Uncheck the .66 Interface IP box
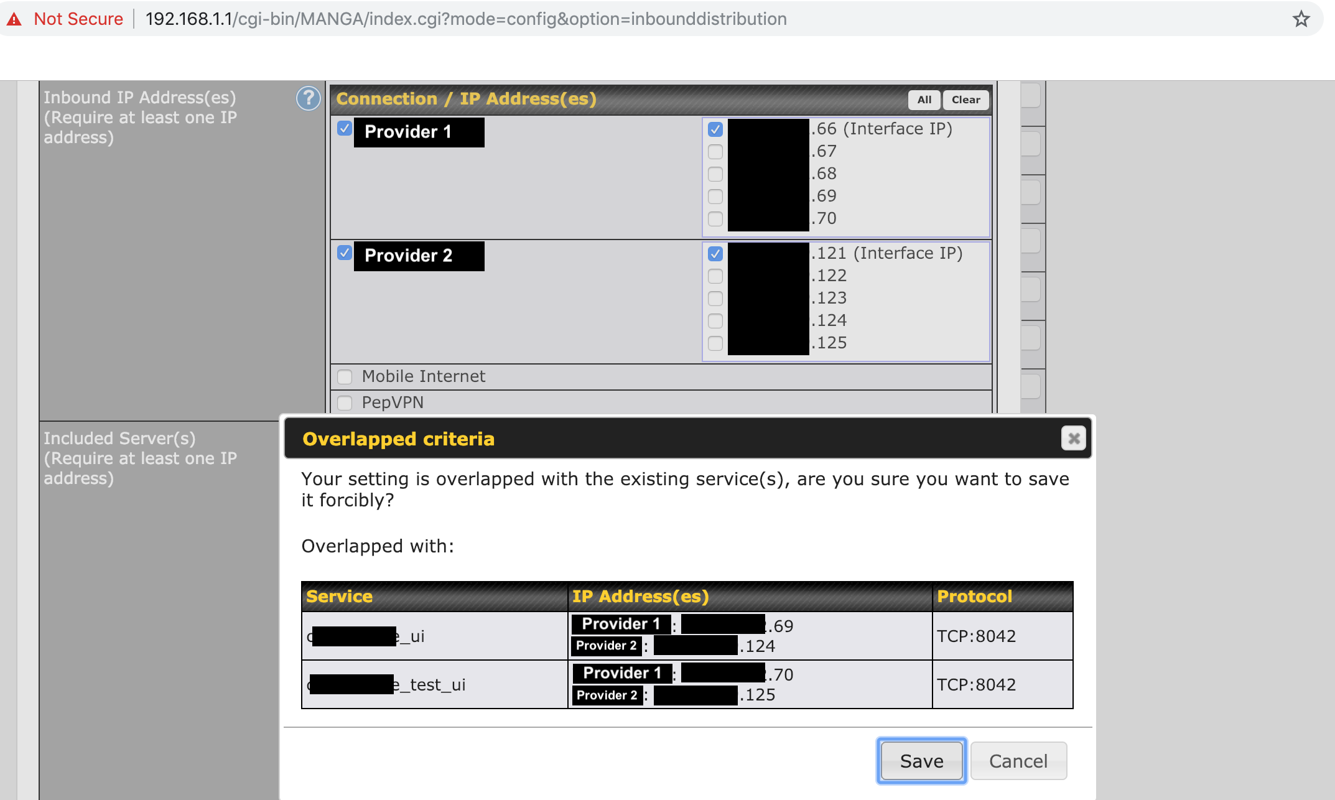Image resolution: width=1335 pixels, height=800 pixels. click(715, 129)
